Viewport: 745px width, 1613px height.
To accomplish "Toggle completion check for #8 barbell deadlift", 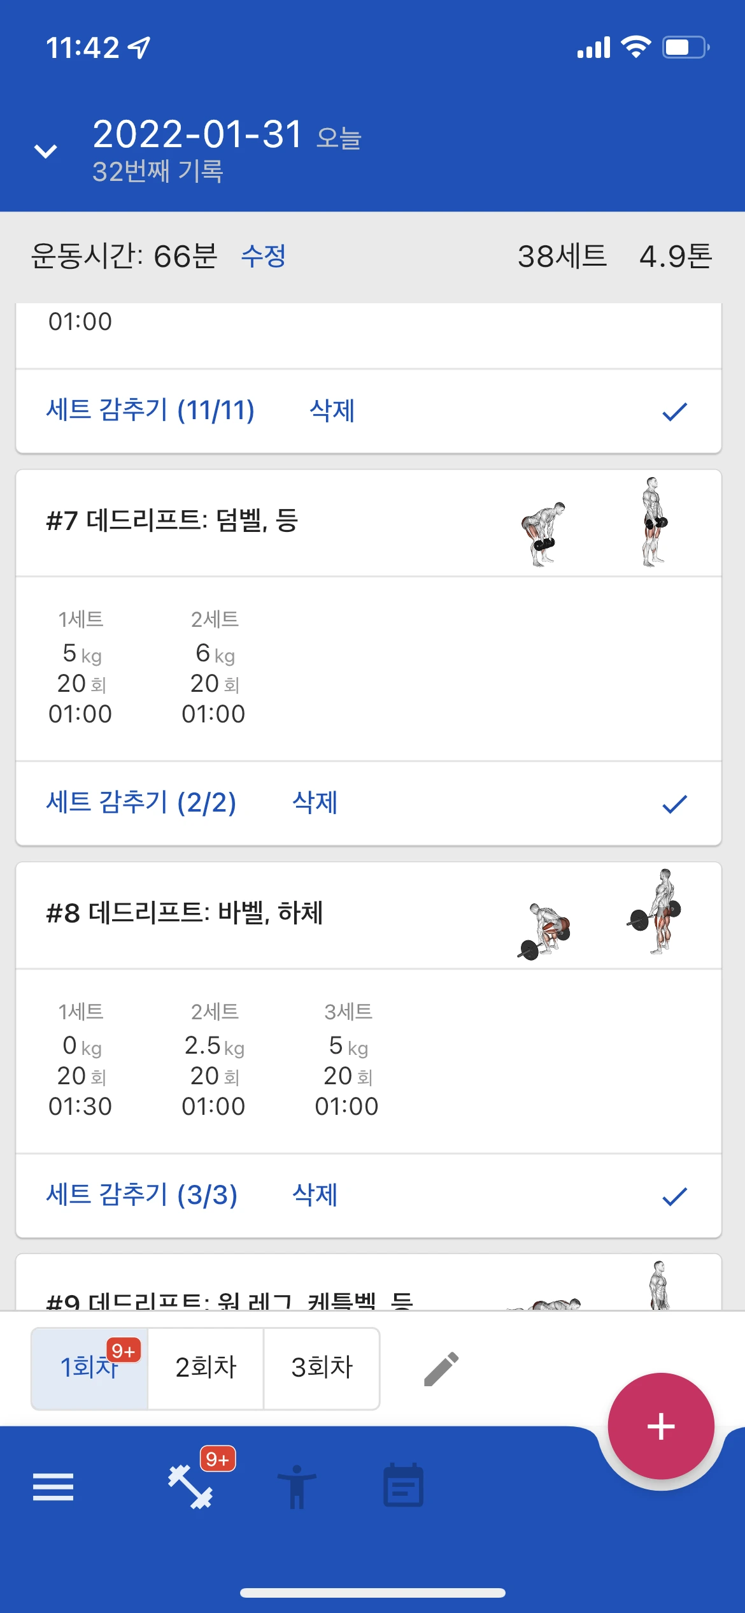I will coord(674,1196).
